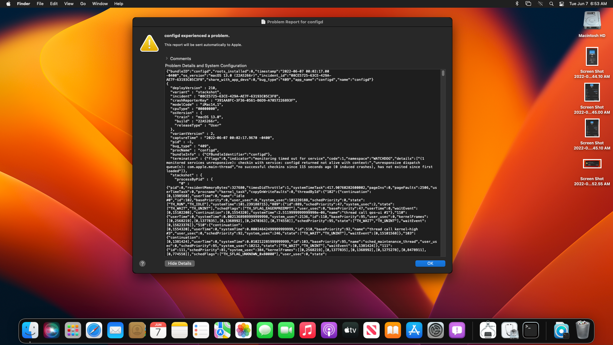Open the help question mark button
This screenshot has width=613, height=345.
click(x=142, y=264)
